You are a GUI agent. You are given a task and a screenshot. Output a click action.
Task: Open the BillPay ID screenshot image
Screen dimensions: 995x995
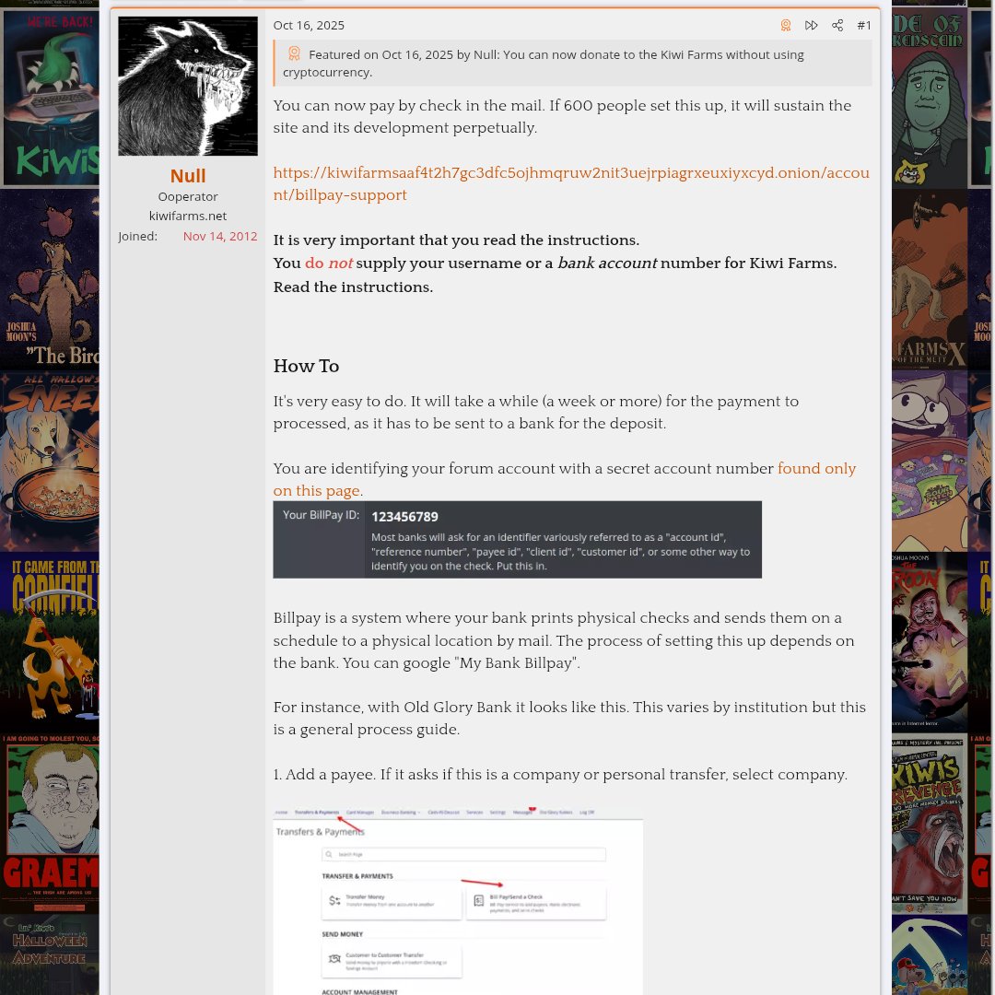coord(517,539)
